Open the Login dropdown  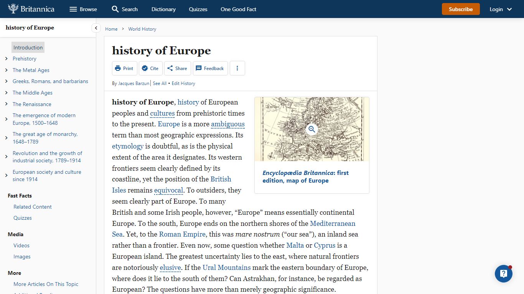click(501, 9)
